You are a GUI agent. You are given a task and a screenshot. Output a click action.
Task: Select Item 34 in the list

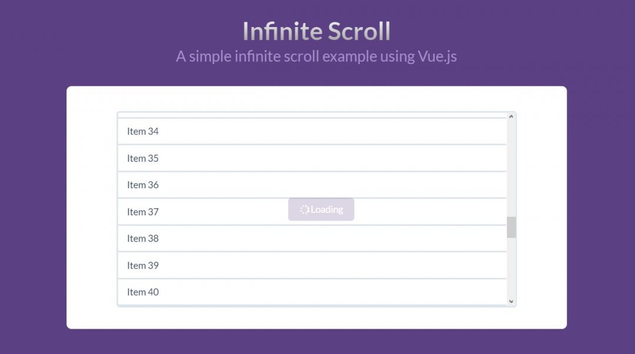[x=143, y=131]
